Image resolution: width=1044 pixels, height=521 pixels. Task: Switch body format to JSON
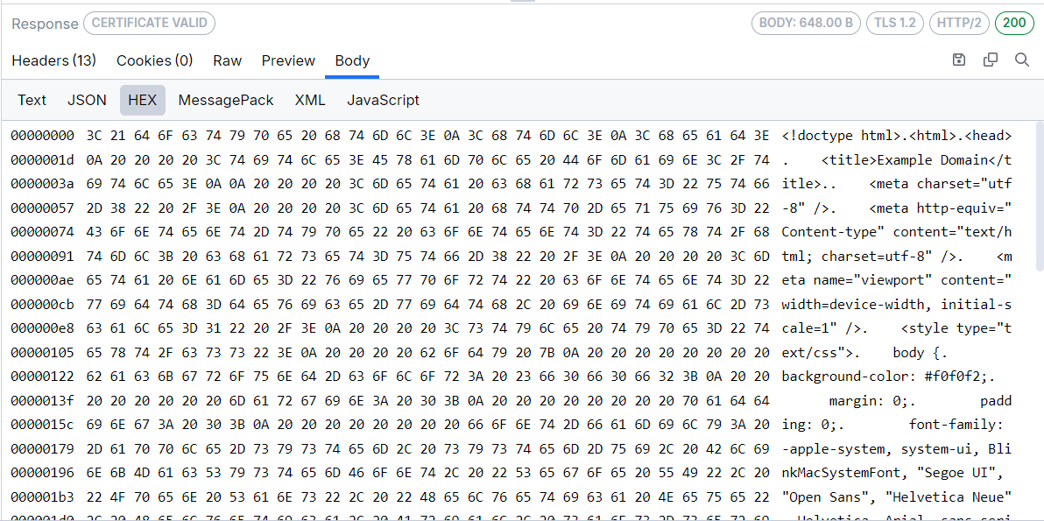tap(87, 100)
